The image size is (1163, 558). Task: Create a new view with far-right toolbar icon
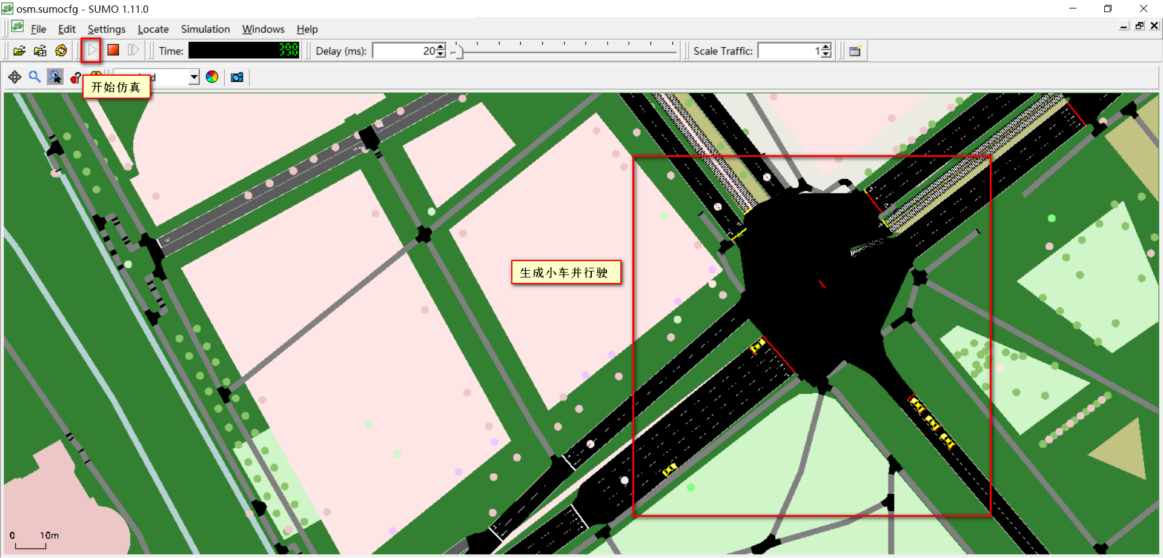(855, 51)
